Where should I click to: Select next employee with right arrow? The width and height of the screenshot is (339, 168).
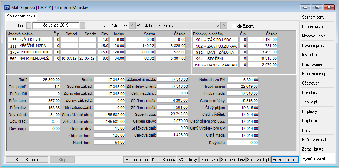pos(224,26)
